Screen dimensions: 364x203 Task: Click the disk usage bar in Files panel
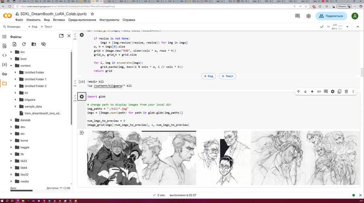tap(21, 190)
